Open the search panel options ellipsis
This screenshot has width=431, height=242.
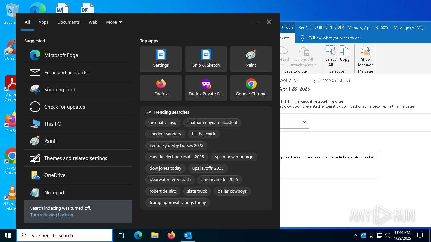255,22
